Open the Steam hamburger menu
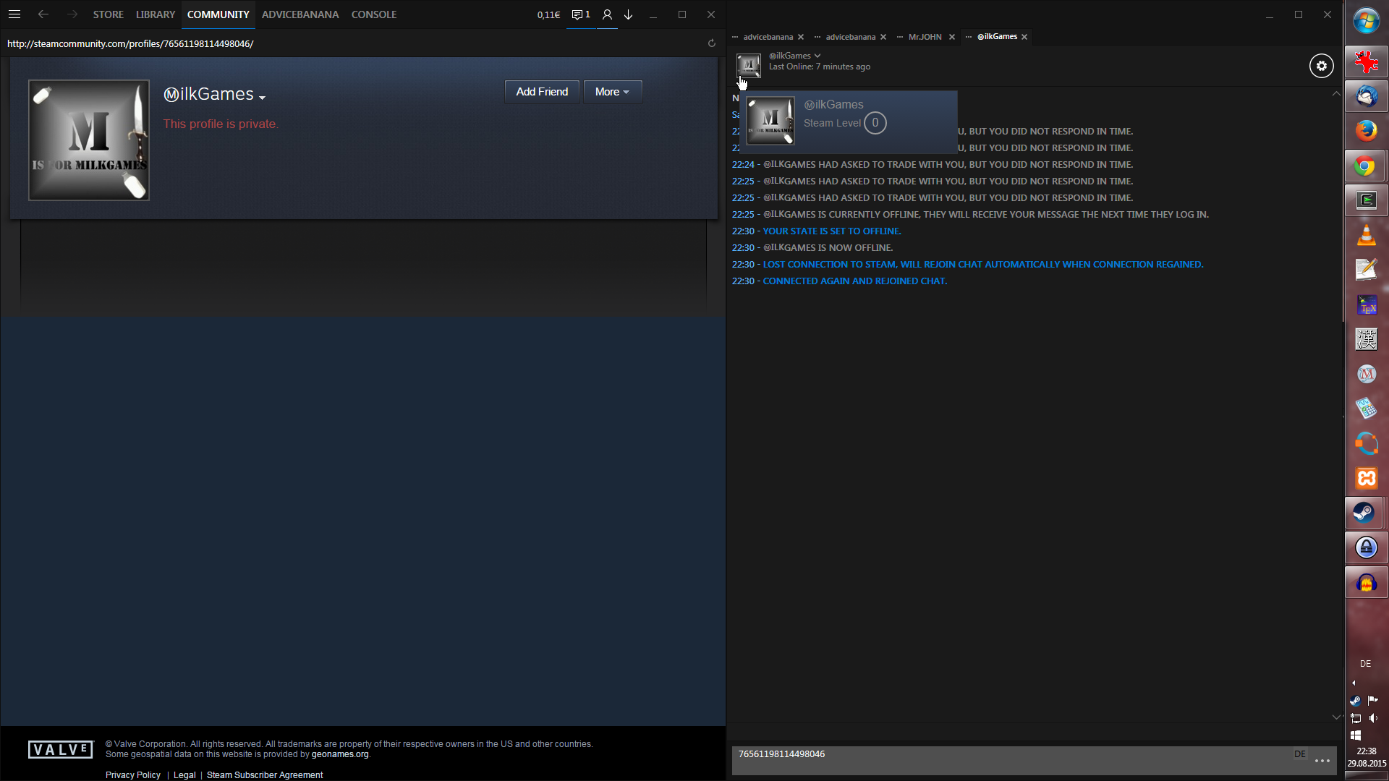 pyautogui.click(x=14, y=14)
